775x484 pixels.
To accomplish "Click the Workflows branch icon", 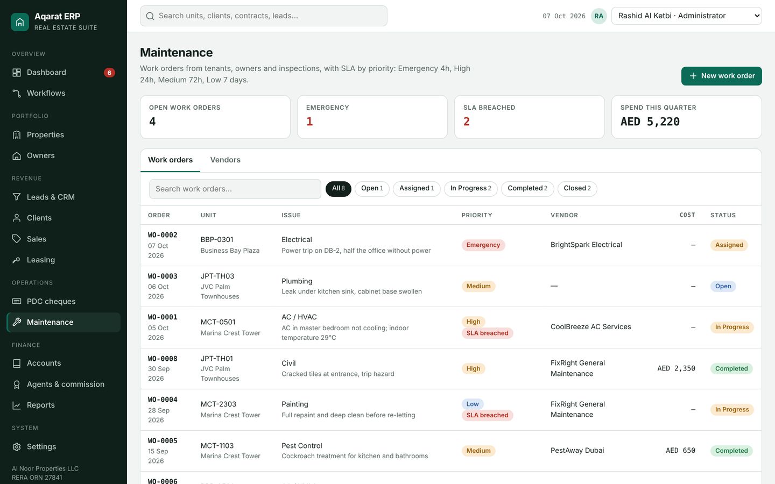I will coord(17,94).
